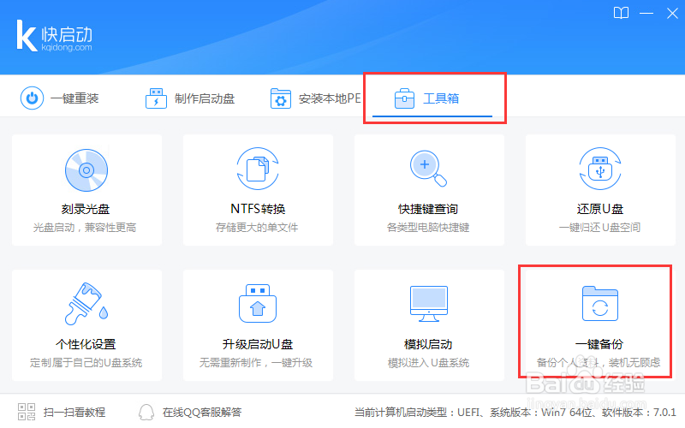Click the QR code icon in footer
The width and height of the screenshot is (685, 428).
27,412
